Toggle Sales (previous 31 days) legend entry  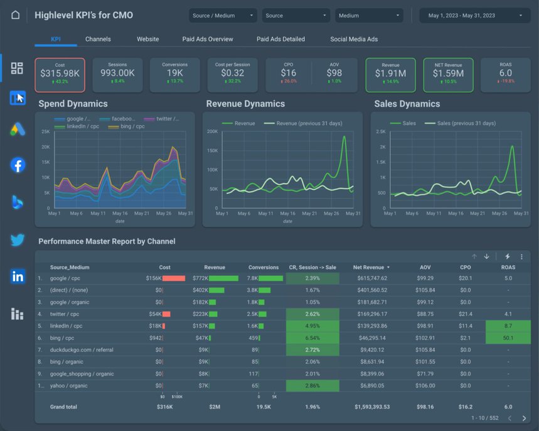(x=461, y=123)
